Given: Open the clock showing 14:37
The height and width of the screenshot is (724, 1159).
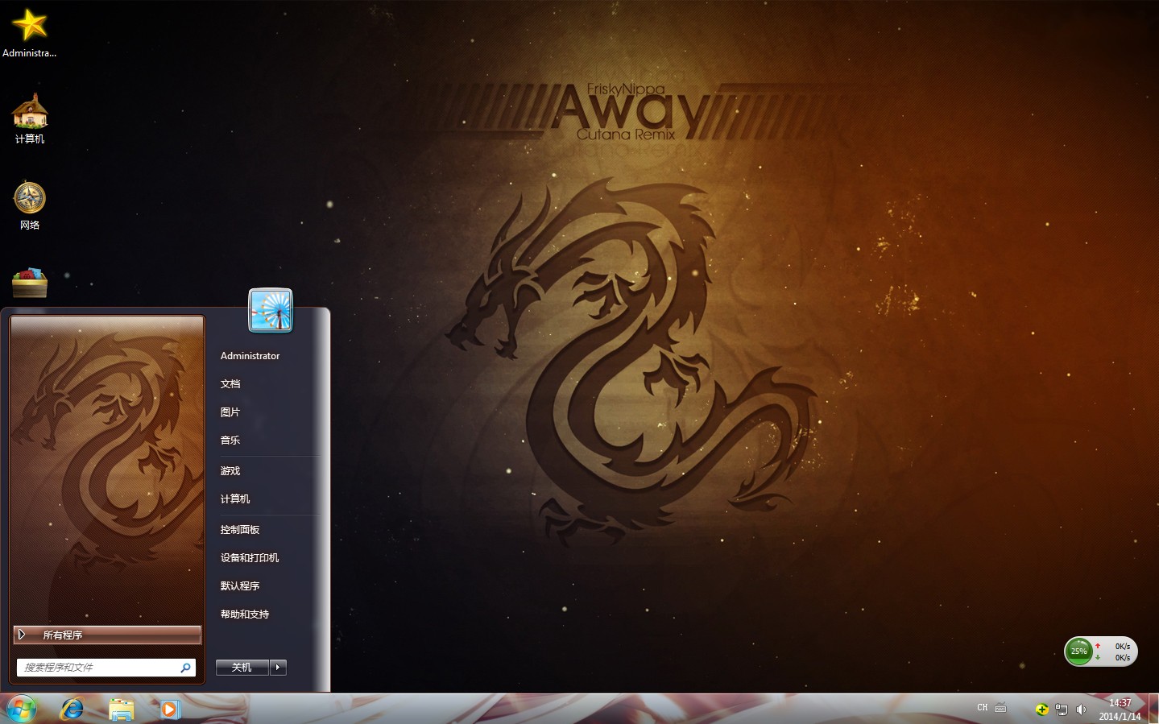Looking at the screenshot, I should [x=1120, y=710].
